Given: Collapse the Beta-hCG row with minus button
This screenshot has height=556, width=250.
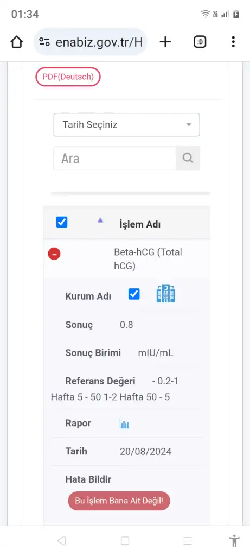Looking at the screenshot, I should tap(54, 254).
